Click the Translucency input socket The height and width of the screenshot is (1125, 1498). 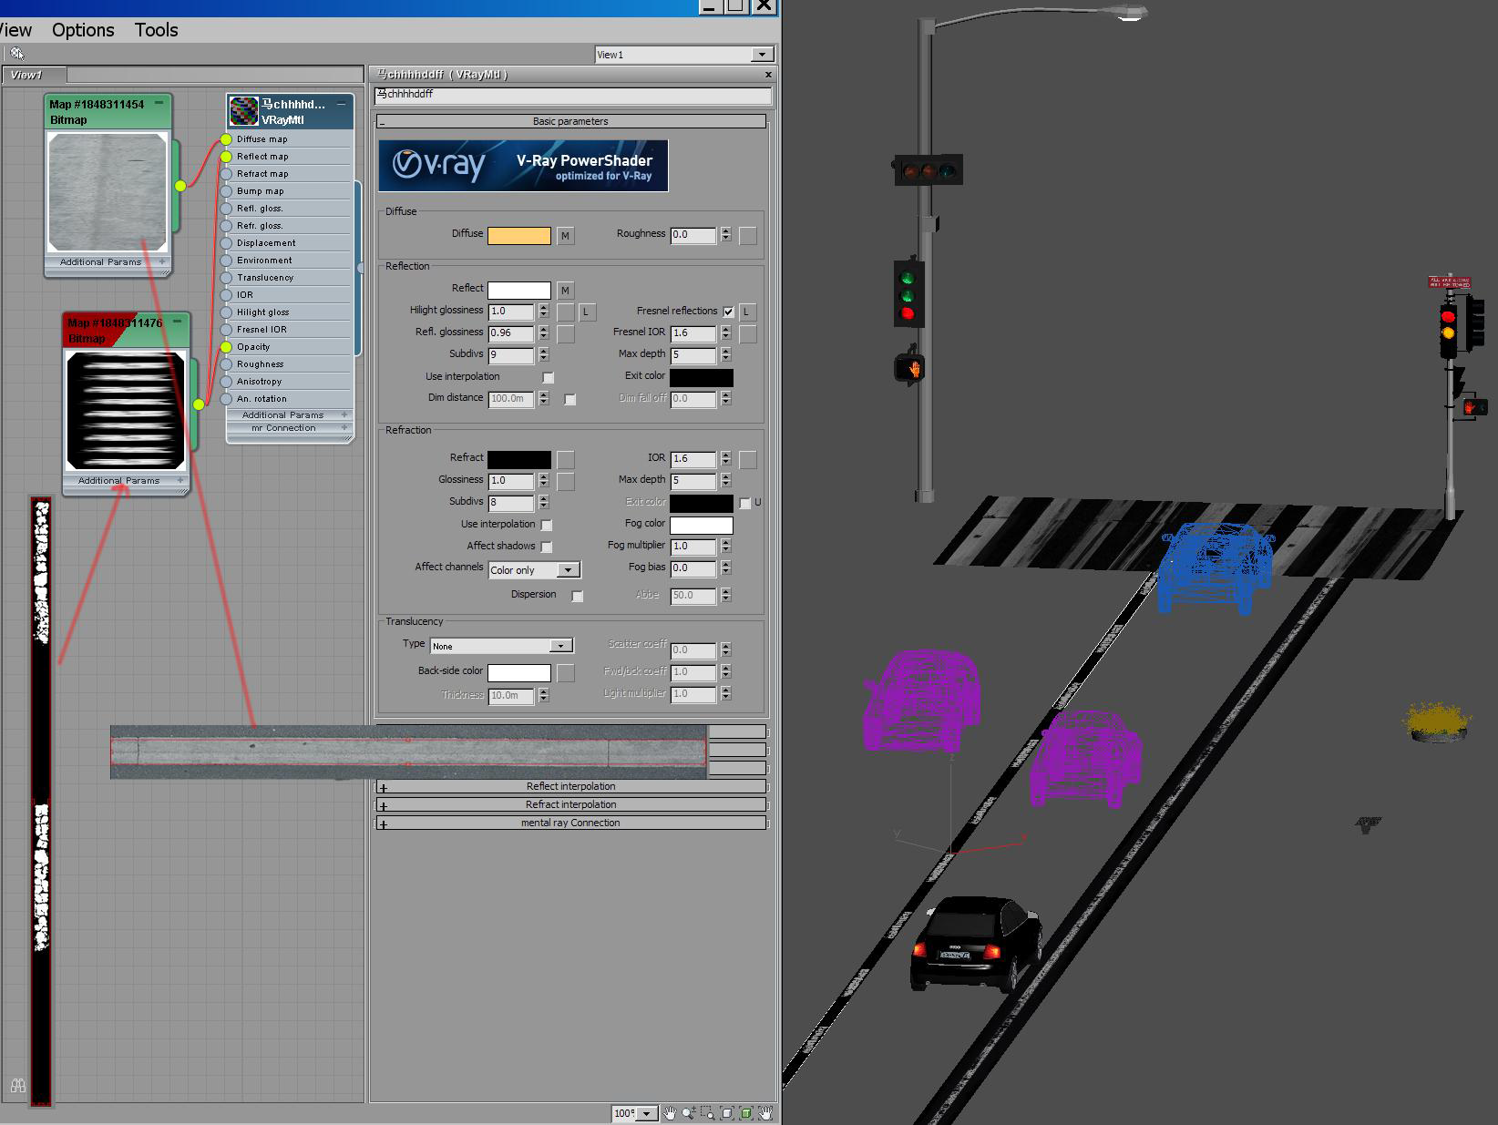pyautogui.click(x=226, y=278)
